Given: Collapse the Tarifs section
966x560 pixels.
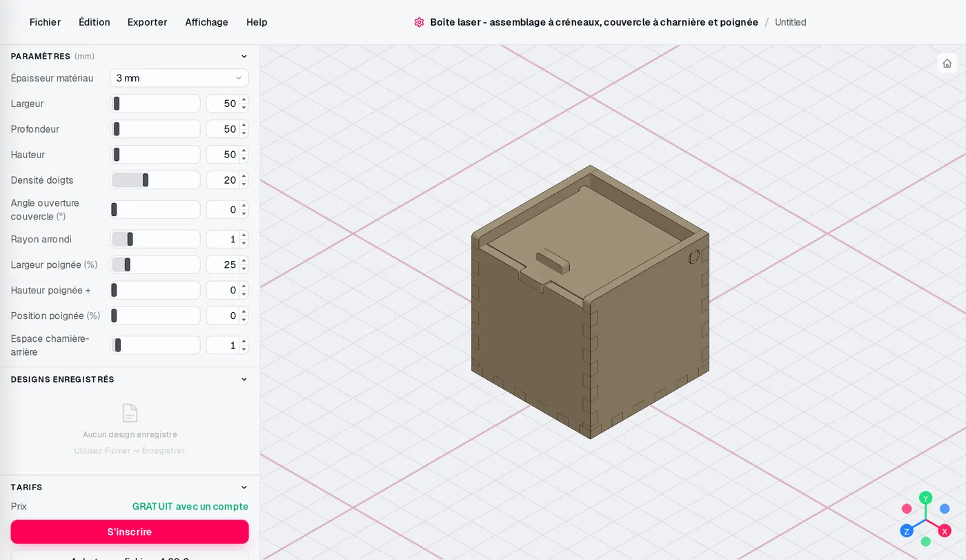Looking at the screenshot, I should click(x=244, y=487).
